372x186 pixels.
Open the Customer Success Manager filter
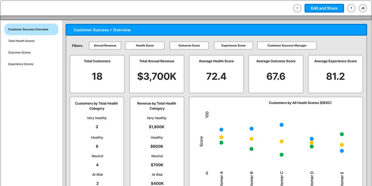pos(287,45)
